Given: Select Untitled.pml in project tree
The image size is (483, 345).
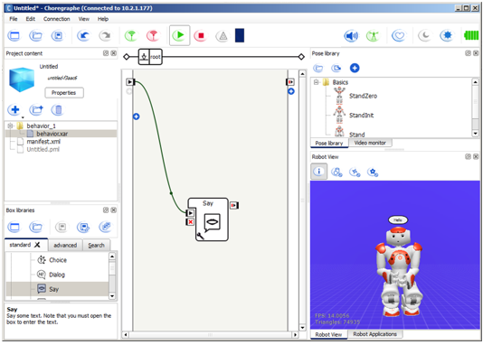Looking at the screenshot, I should click(x=43, y=149).
